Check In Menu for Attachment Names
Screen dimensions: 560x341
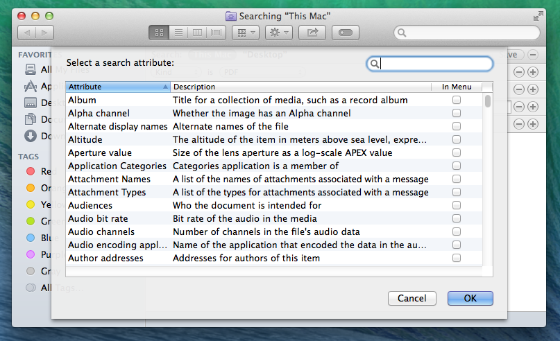[x=457, y=179]
